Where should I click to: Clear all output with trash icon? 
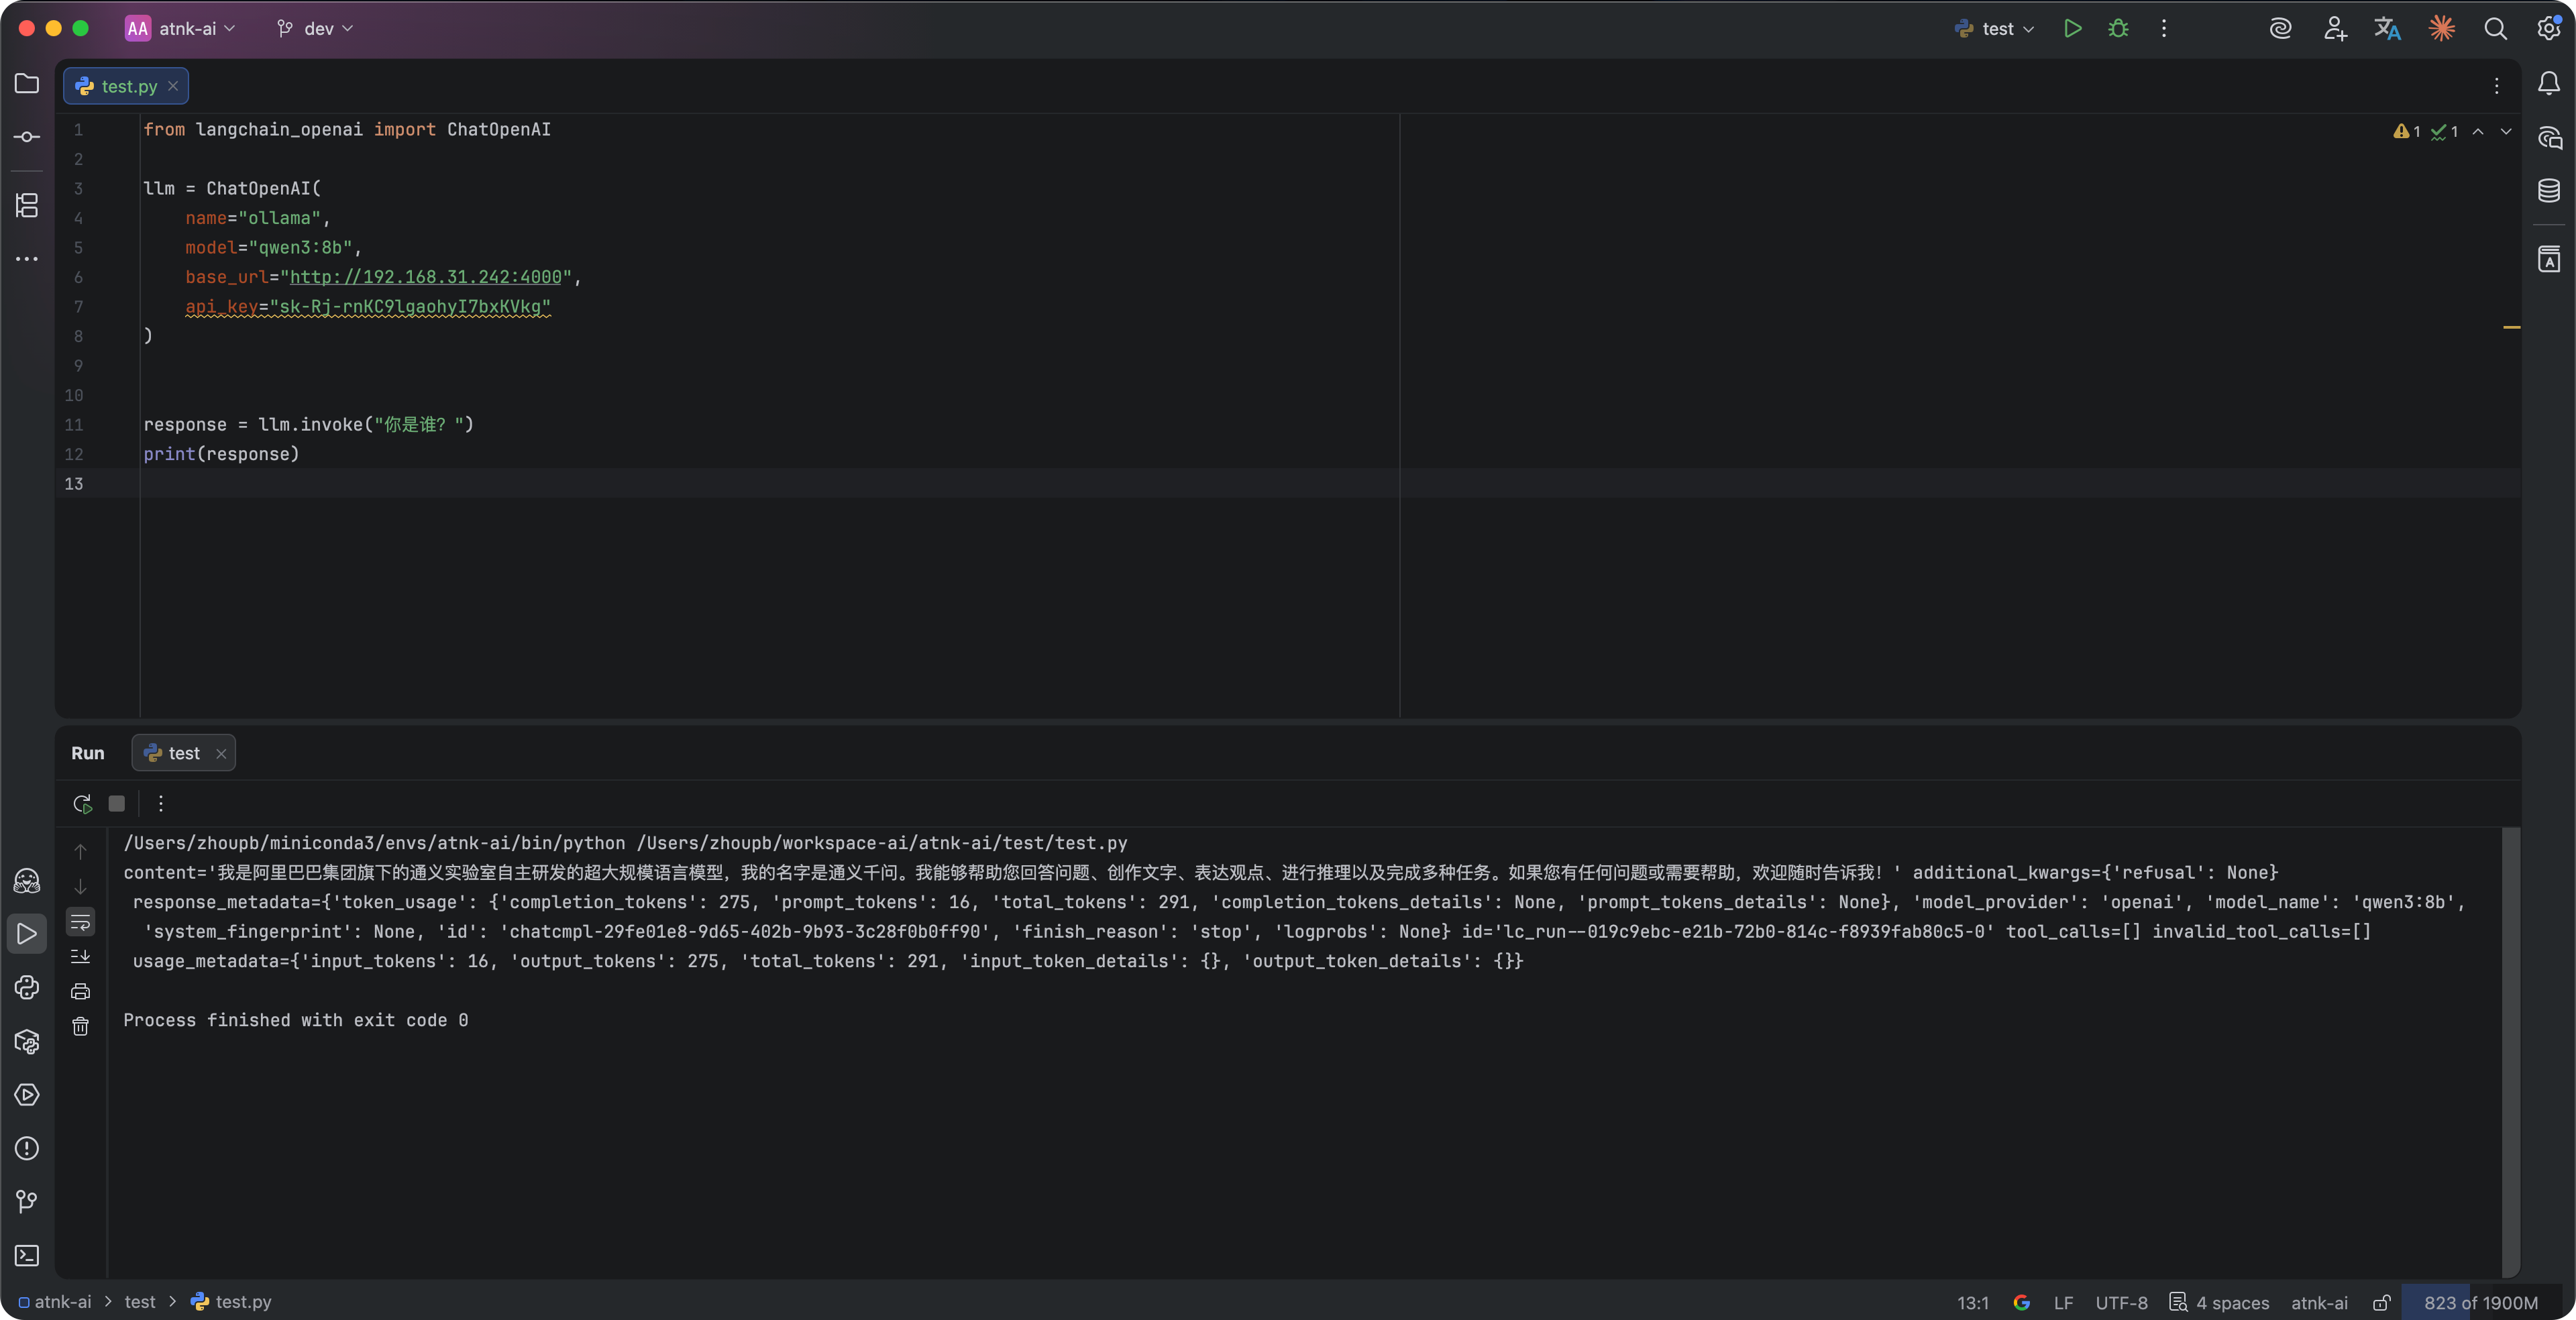(80, 1026)
